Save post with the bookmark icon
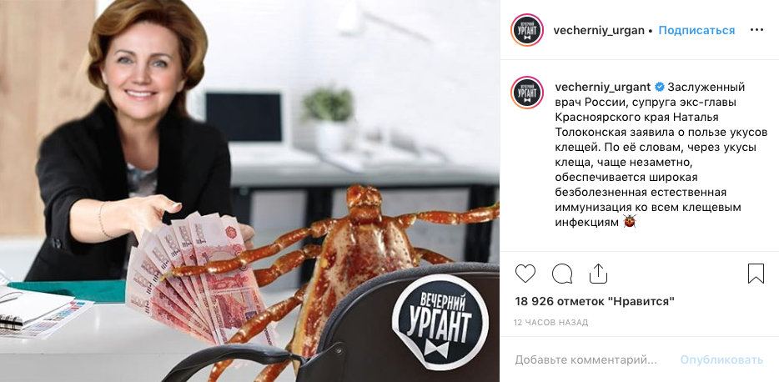Screen dimensions: 779x382 tap(756, 274)
